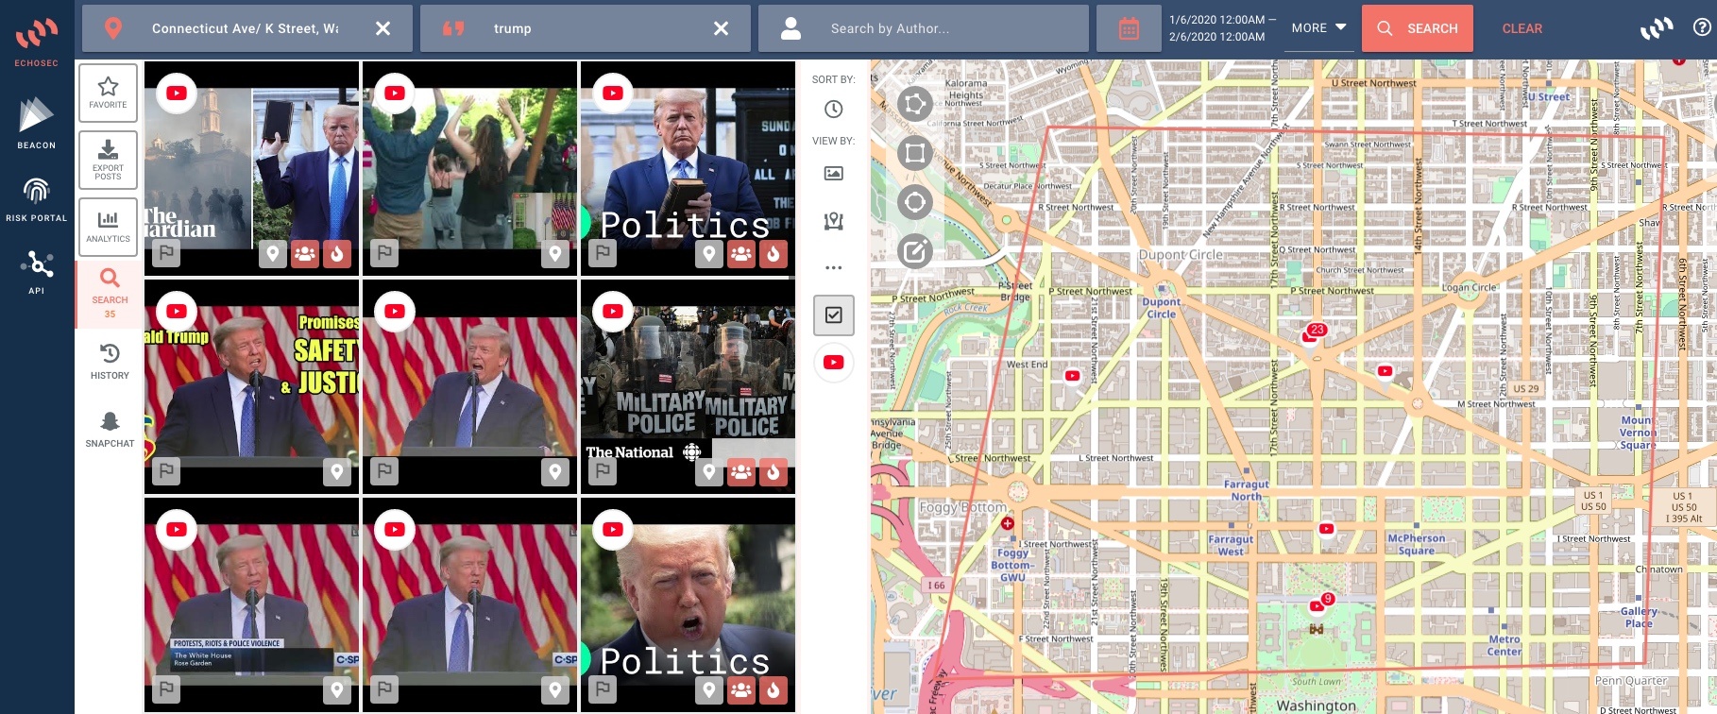The height and width of the screenshot is (714, 1717).
Task: Click CLEAR to reset search
Action: coord(1522,28)
